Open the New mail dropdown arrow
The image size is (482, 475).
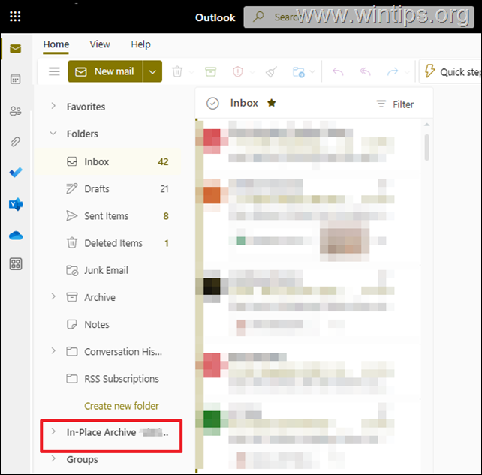point(152,71)
